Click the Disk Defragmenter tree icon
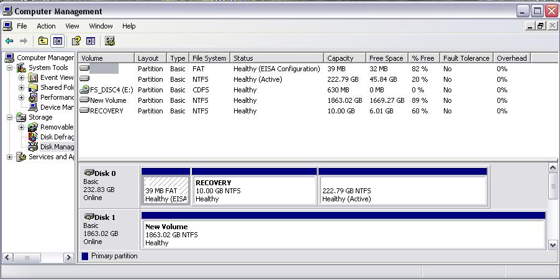Image resolution: width=560 pixels, height=280 pixels. tap(33, 137)
